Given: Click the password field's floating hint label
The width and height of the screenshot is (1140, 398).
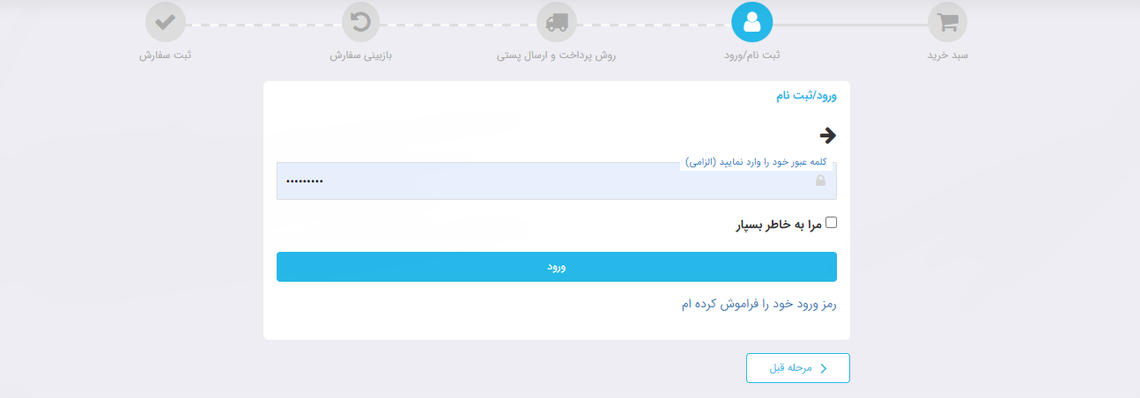Looking at the screenshot, I should (x=757, y=162).
